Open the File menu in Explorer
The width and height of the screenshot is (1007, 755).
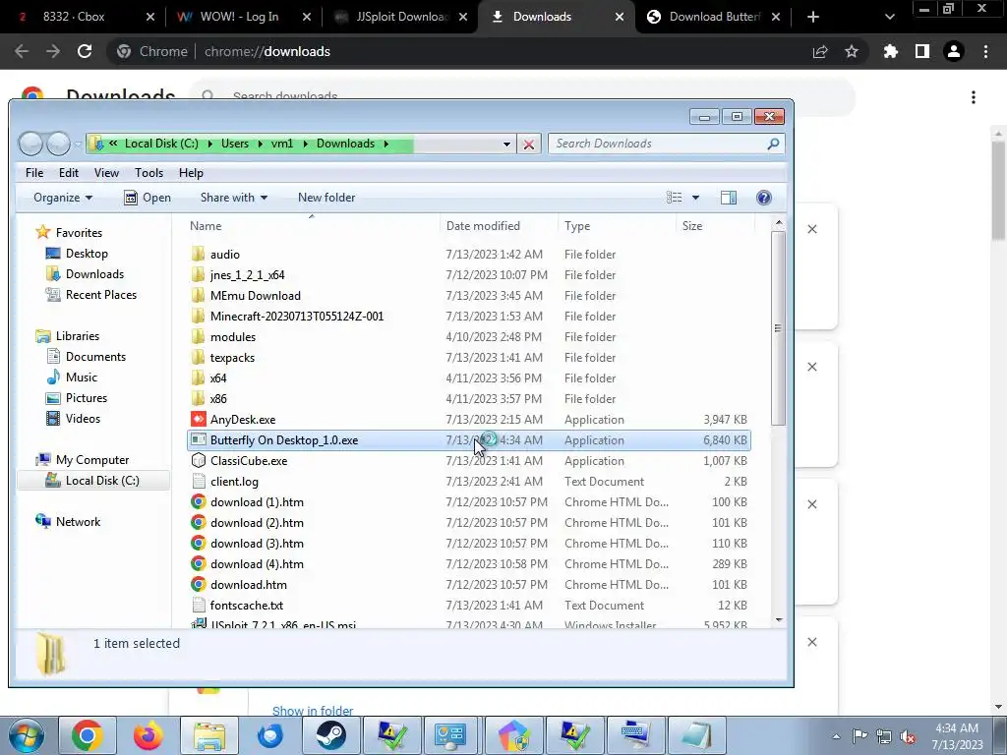click(x=34, y=173)
